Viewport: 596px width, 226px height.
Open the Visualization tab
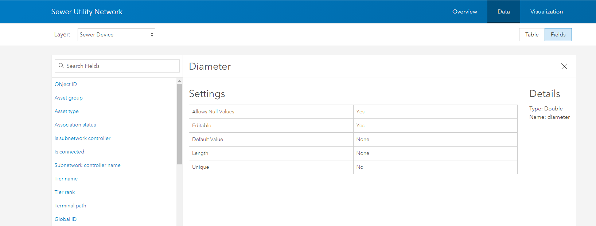[x=546, y=12]
